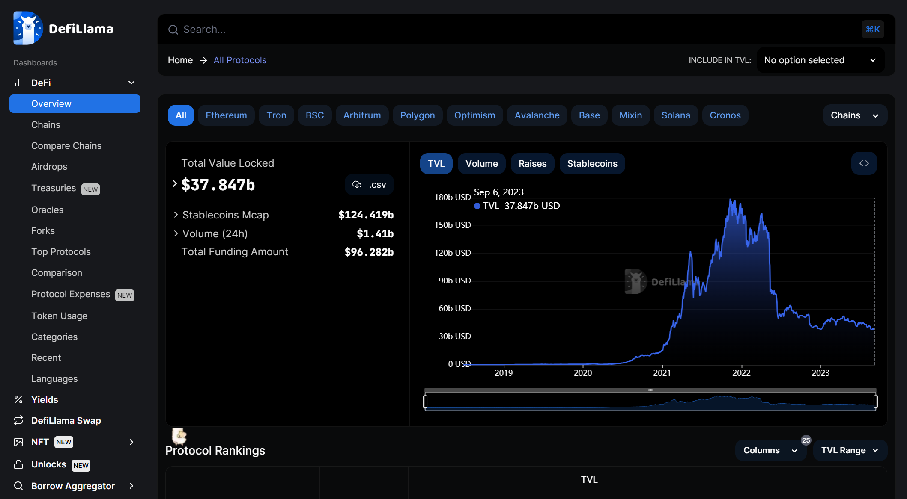
Task: Toggle the Raises chart option
Action: [x=532, y=164]
